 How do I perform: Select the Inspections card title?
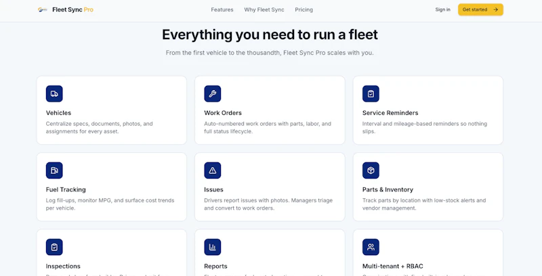click(x=63, y=266)
